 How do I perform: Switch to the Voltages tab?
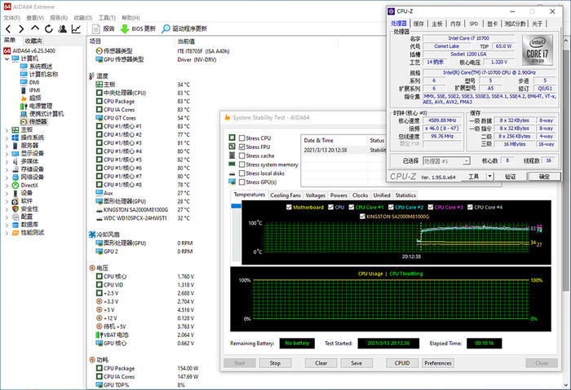tap(316, 195)
